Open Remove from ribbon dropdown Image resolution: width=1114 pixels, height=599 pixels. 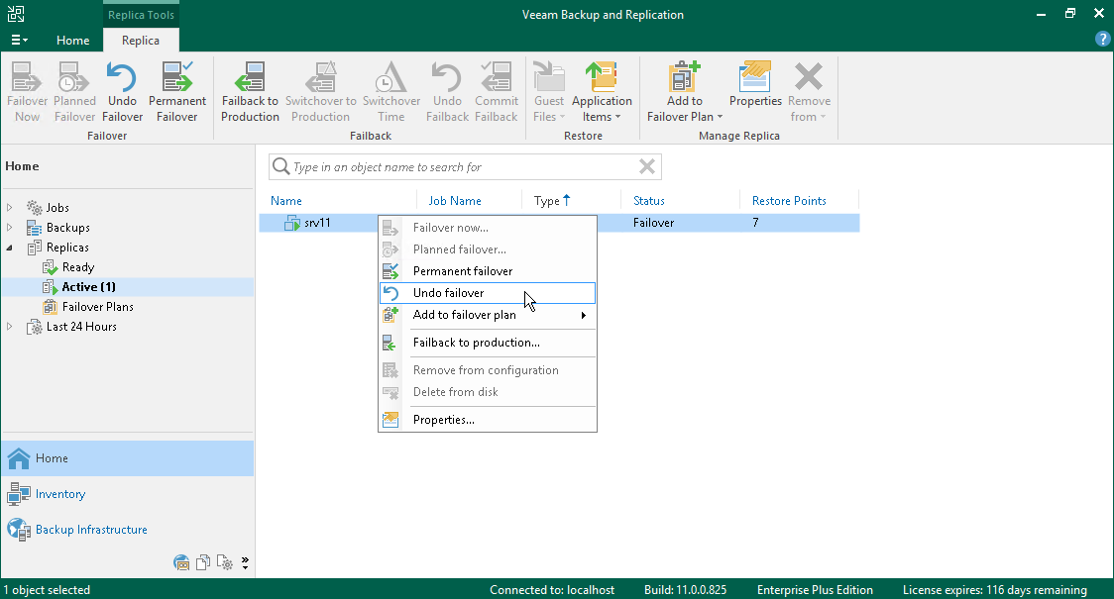tap(809, 92)
